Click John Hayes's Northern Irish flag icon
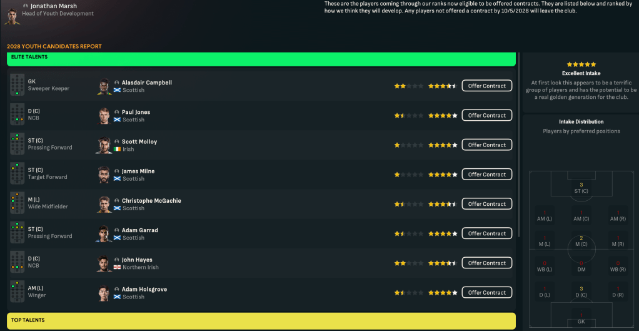639x331 pixels. pos(117,267)
